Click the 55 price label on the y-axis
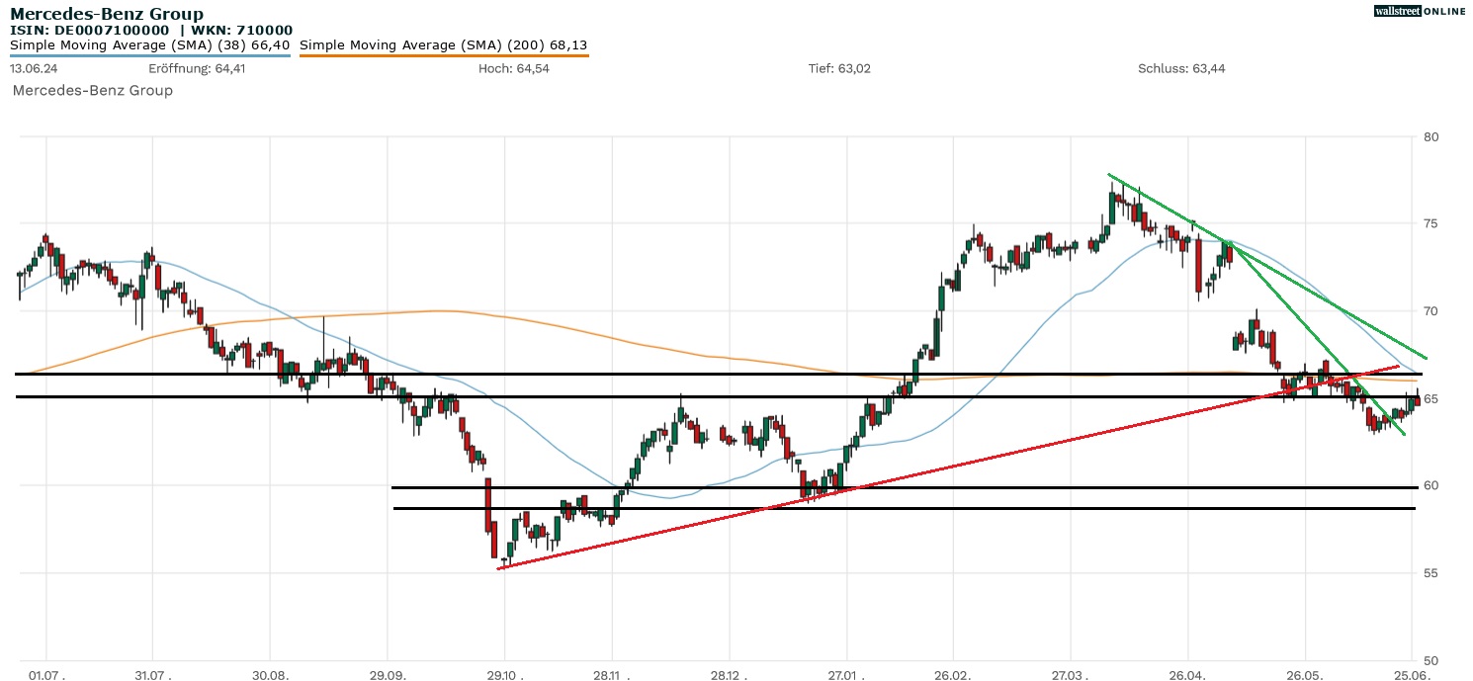The width and height of the screenshot is (1473, 681). tap(1430, 573)
